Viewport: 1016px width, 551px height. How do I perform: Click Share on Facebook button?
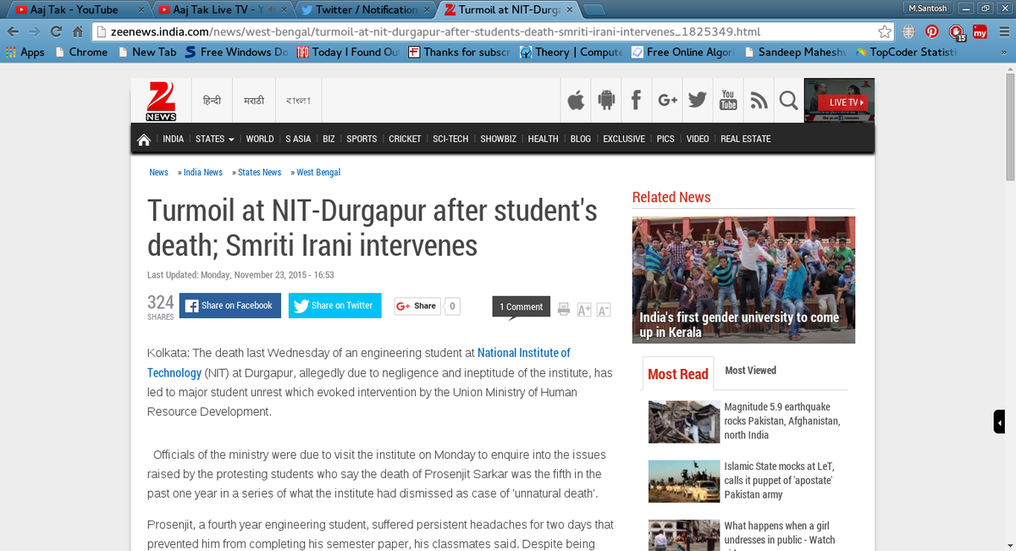[x=229, y=306]
